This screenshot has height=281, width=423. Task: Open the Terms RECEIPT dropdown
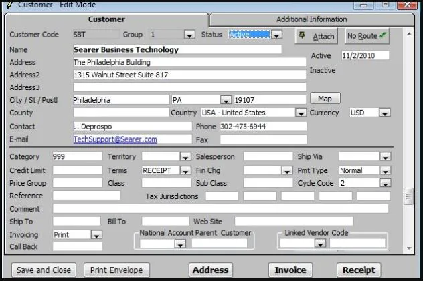point(185,170)
